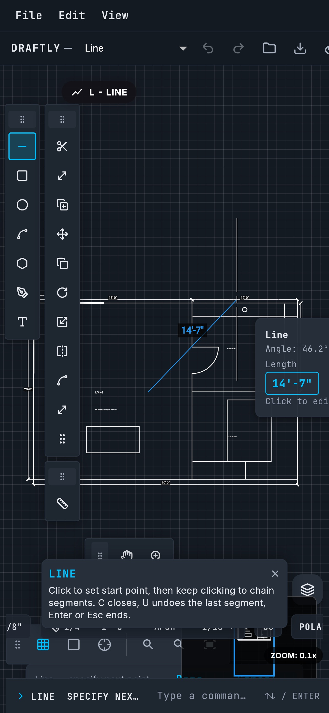Select the Rectangle draw tool
The height and width of the screenshot is (713, 329).
22,176
